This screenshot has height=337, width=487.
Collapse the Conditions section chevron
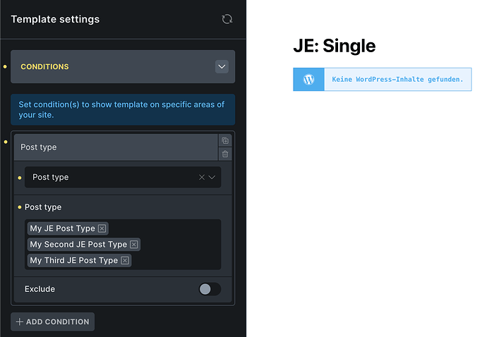pyautogui.click(x=222, y=67)
